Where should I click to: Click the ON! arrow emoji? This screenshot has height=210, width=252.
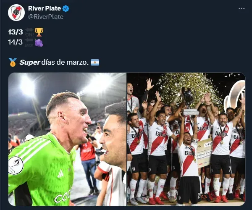click(29, 32)
